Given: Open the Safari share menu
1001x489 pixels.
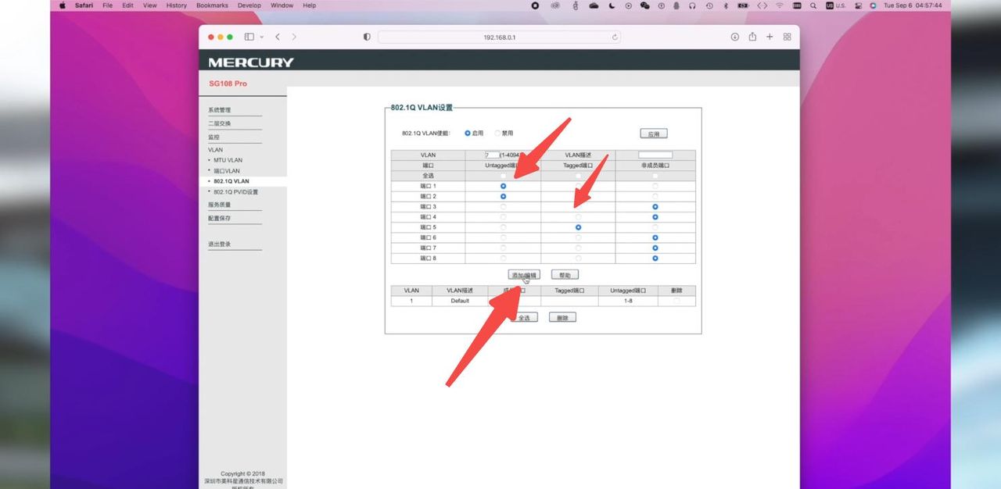Looking at the screenshot, I should 752,37.
